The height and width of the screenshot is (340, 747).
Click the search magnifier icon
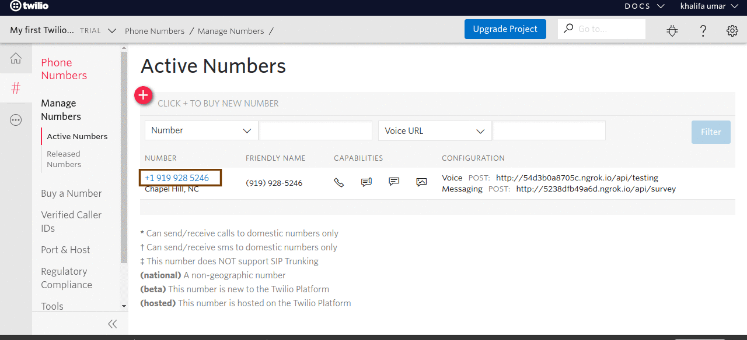pyautogui.click(x=568, y=29)
